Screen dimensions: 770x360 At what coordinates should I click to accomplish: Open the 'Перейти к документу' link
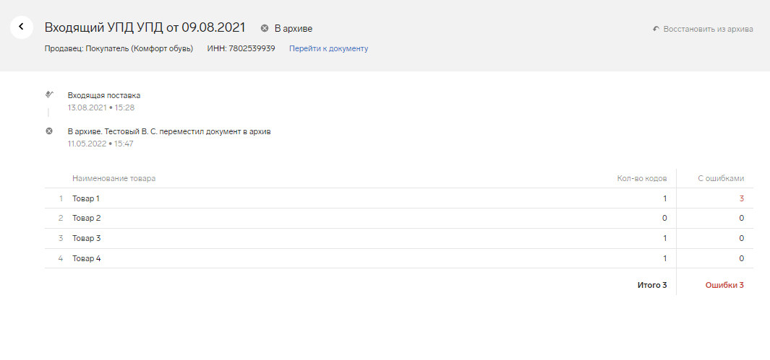coord(328,48)
